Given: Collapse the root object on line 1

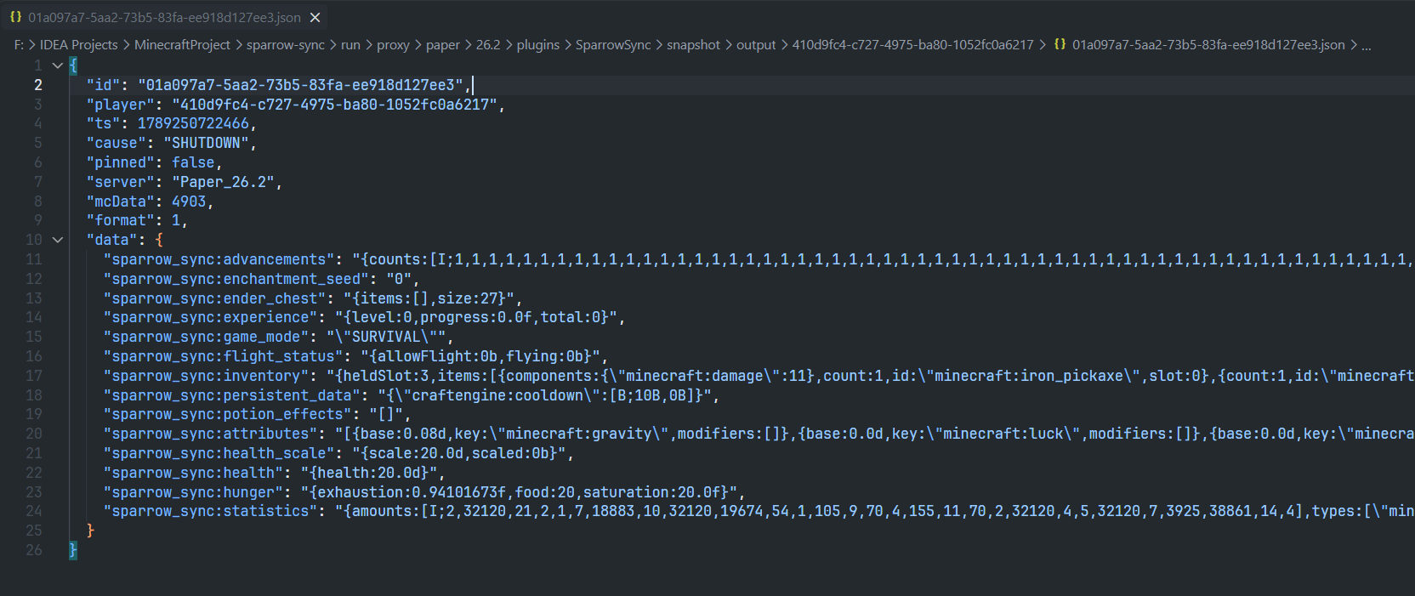Looking at the screenshot, I should click(x=58, y=65).
